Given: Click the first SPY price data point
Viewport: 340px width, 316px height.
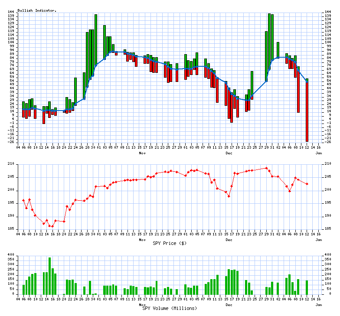Looking at the screenshot, I should (23, 200).
